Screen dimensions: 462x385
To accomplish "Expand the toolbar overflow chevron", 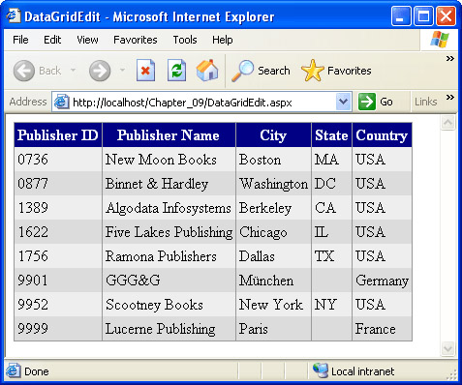I will coord(450,59).
